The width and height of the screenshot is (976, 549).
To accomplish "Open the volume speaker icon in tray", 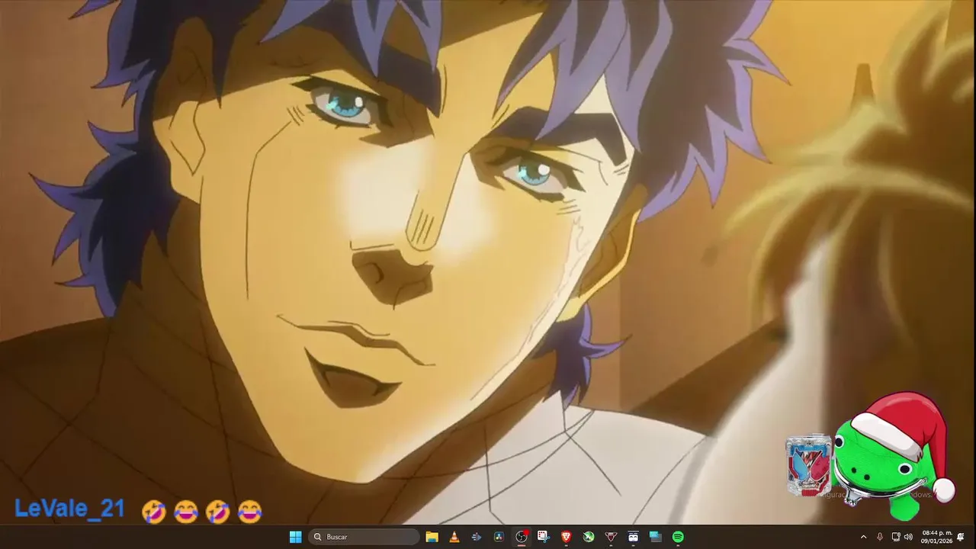I will (x=908, y=537).
